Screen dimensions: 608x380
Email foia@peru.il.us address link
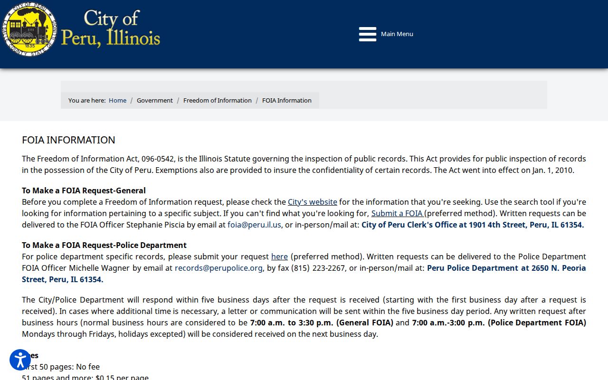tap(254, 225)
